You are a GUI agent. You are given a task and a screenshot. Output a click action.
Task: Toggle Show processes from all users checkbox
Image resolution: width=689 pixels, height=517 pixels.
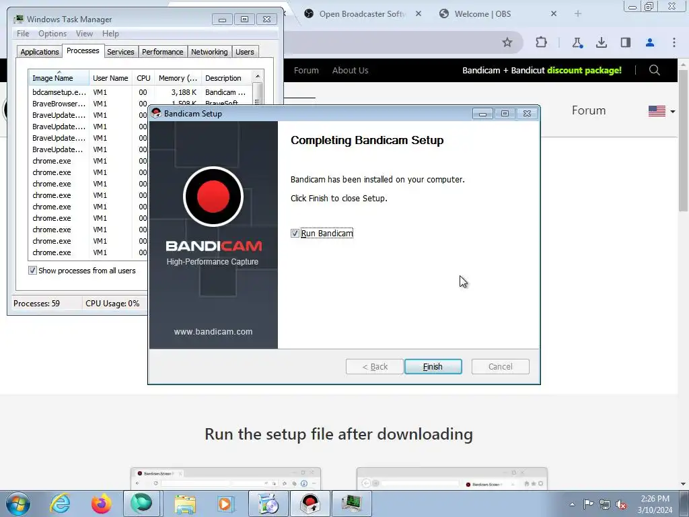32,271
